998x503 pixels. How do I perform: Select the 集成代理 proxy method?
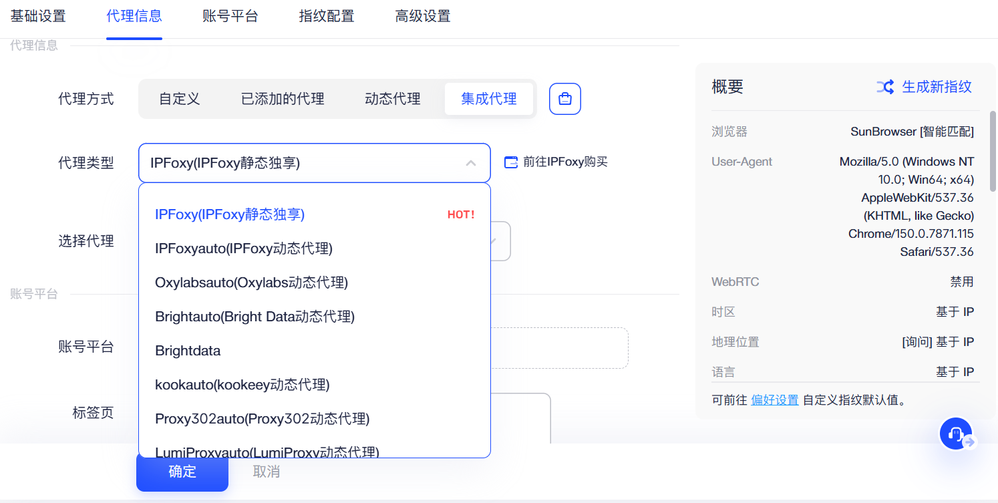coord(489,99)
